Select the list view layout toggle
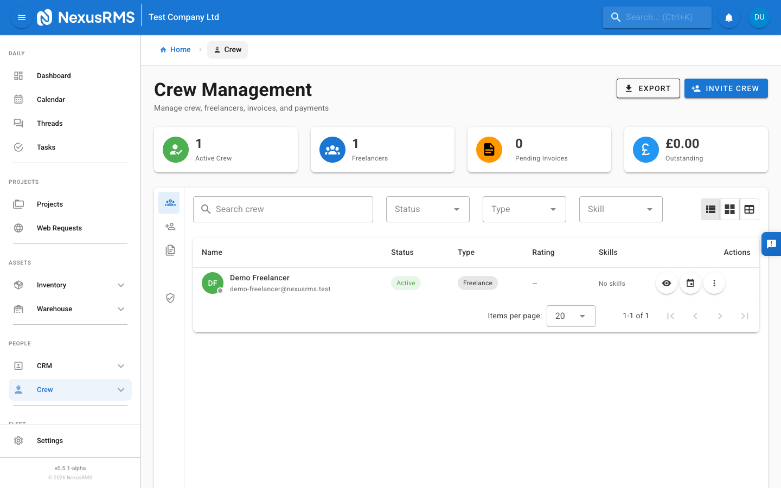Image resolution: width=781 pixels, height=488 pixels. click(710, 209)
